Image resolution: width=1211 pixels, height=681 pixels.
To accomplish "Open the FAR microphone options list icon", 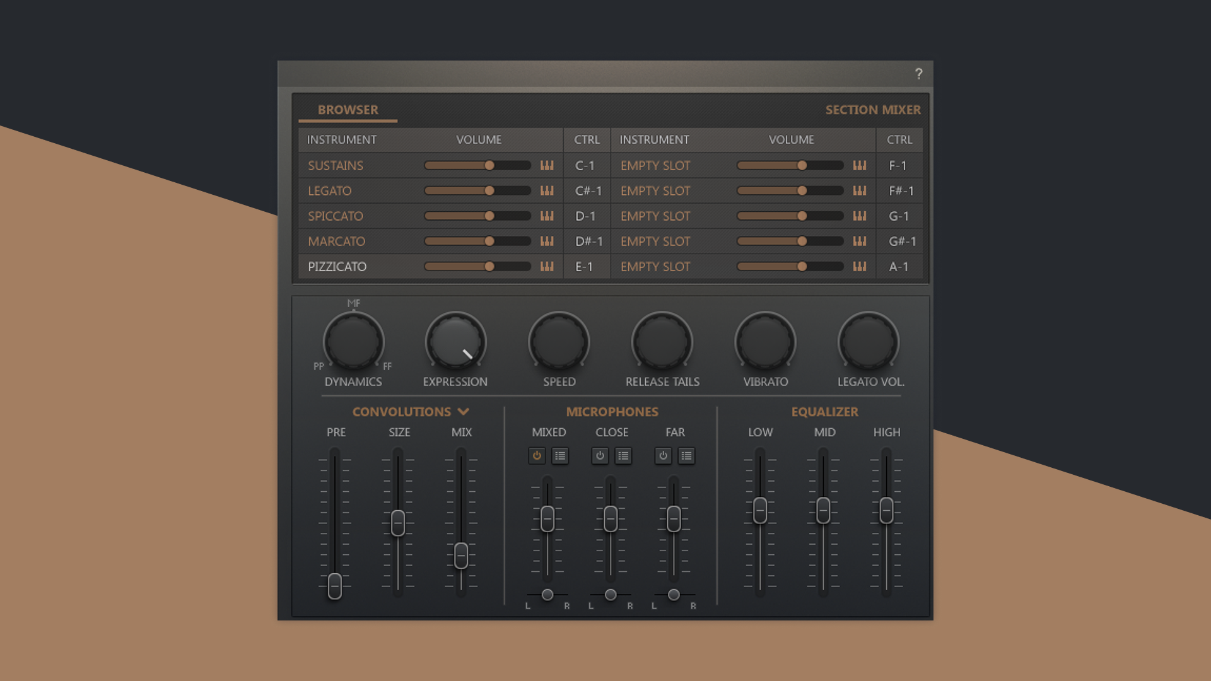I will (686, 456).
